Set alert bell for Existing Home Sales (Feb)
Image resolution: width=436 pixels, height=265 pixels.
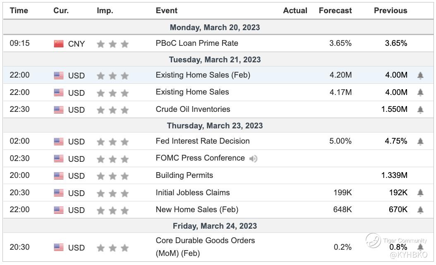click(x=420, y=76)
